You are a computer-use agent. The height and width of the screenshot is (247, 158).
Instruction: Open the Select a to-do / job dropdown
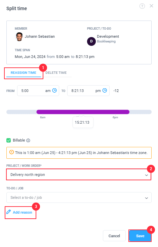pos(79,197)
